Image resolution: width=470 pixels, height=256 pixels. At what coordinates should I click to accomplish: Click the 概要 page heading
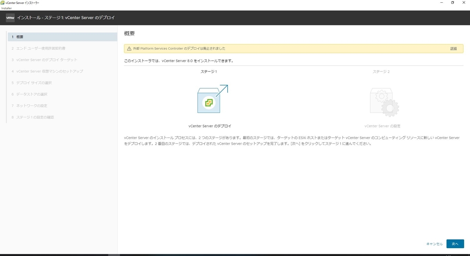130,34
